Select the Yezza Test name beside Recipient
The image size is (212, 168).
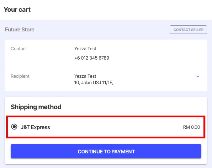click(x=85, y=76)
